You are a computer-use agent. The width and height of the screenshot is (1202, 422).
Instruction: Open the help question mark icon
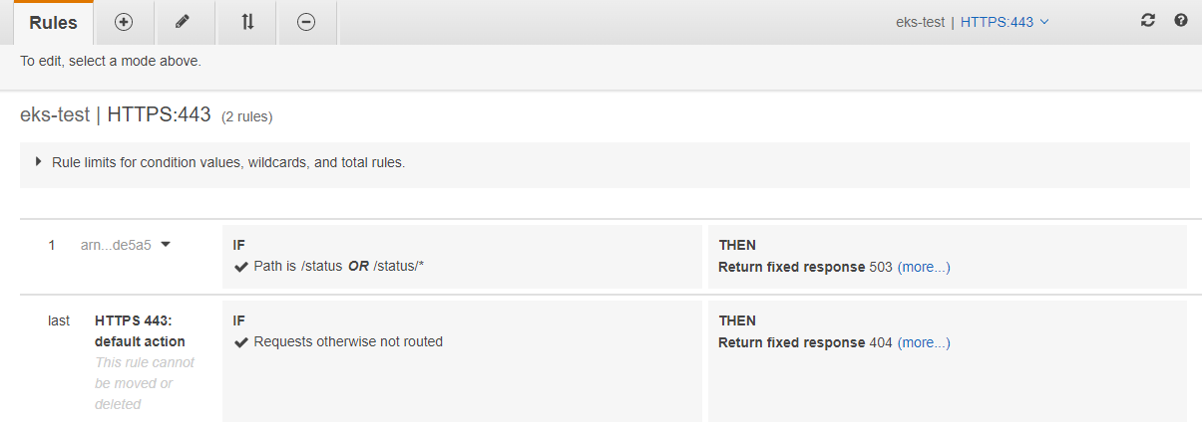pos(1181,20)
